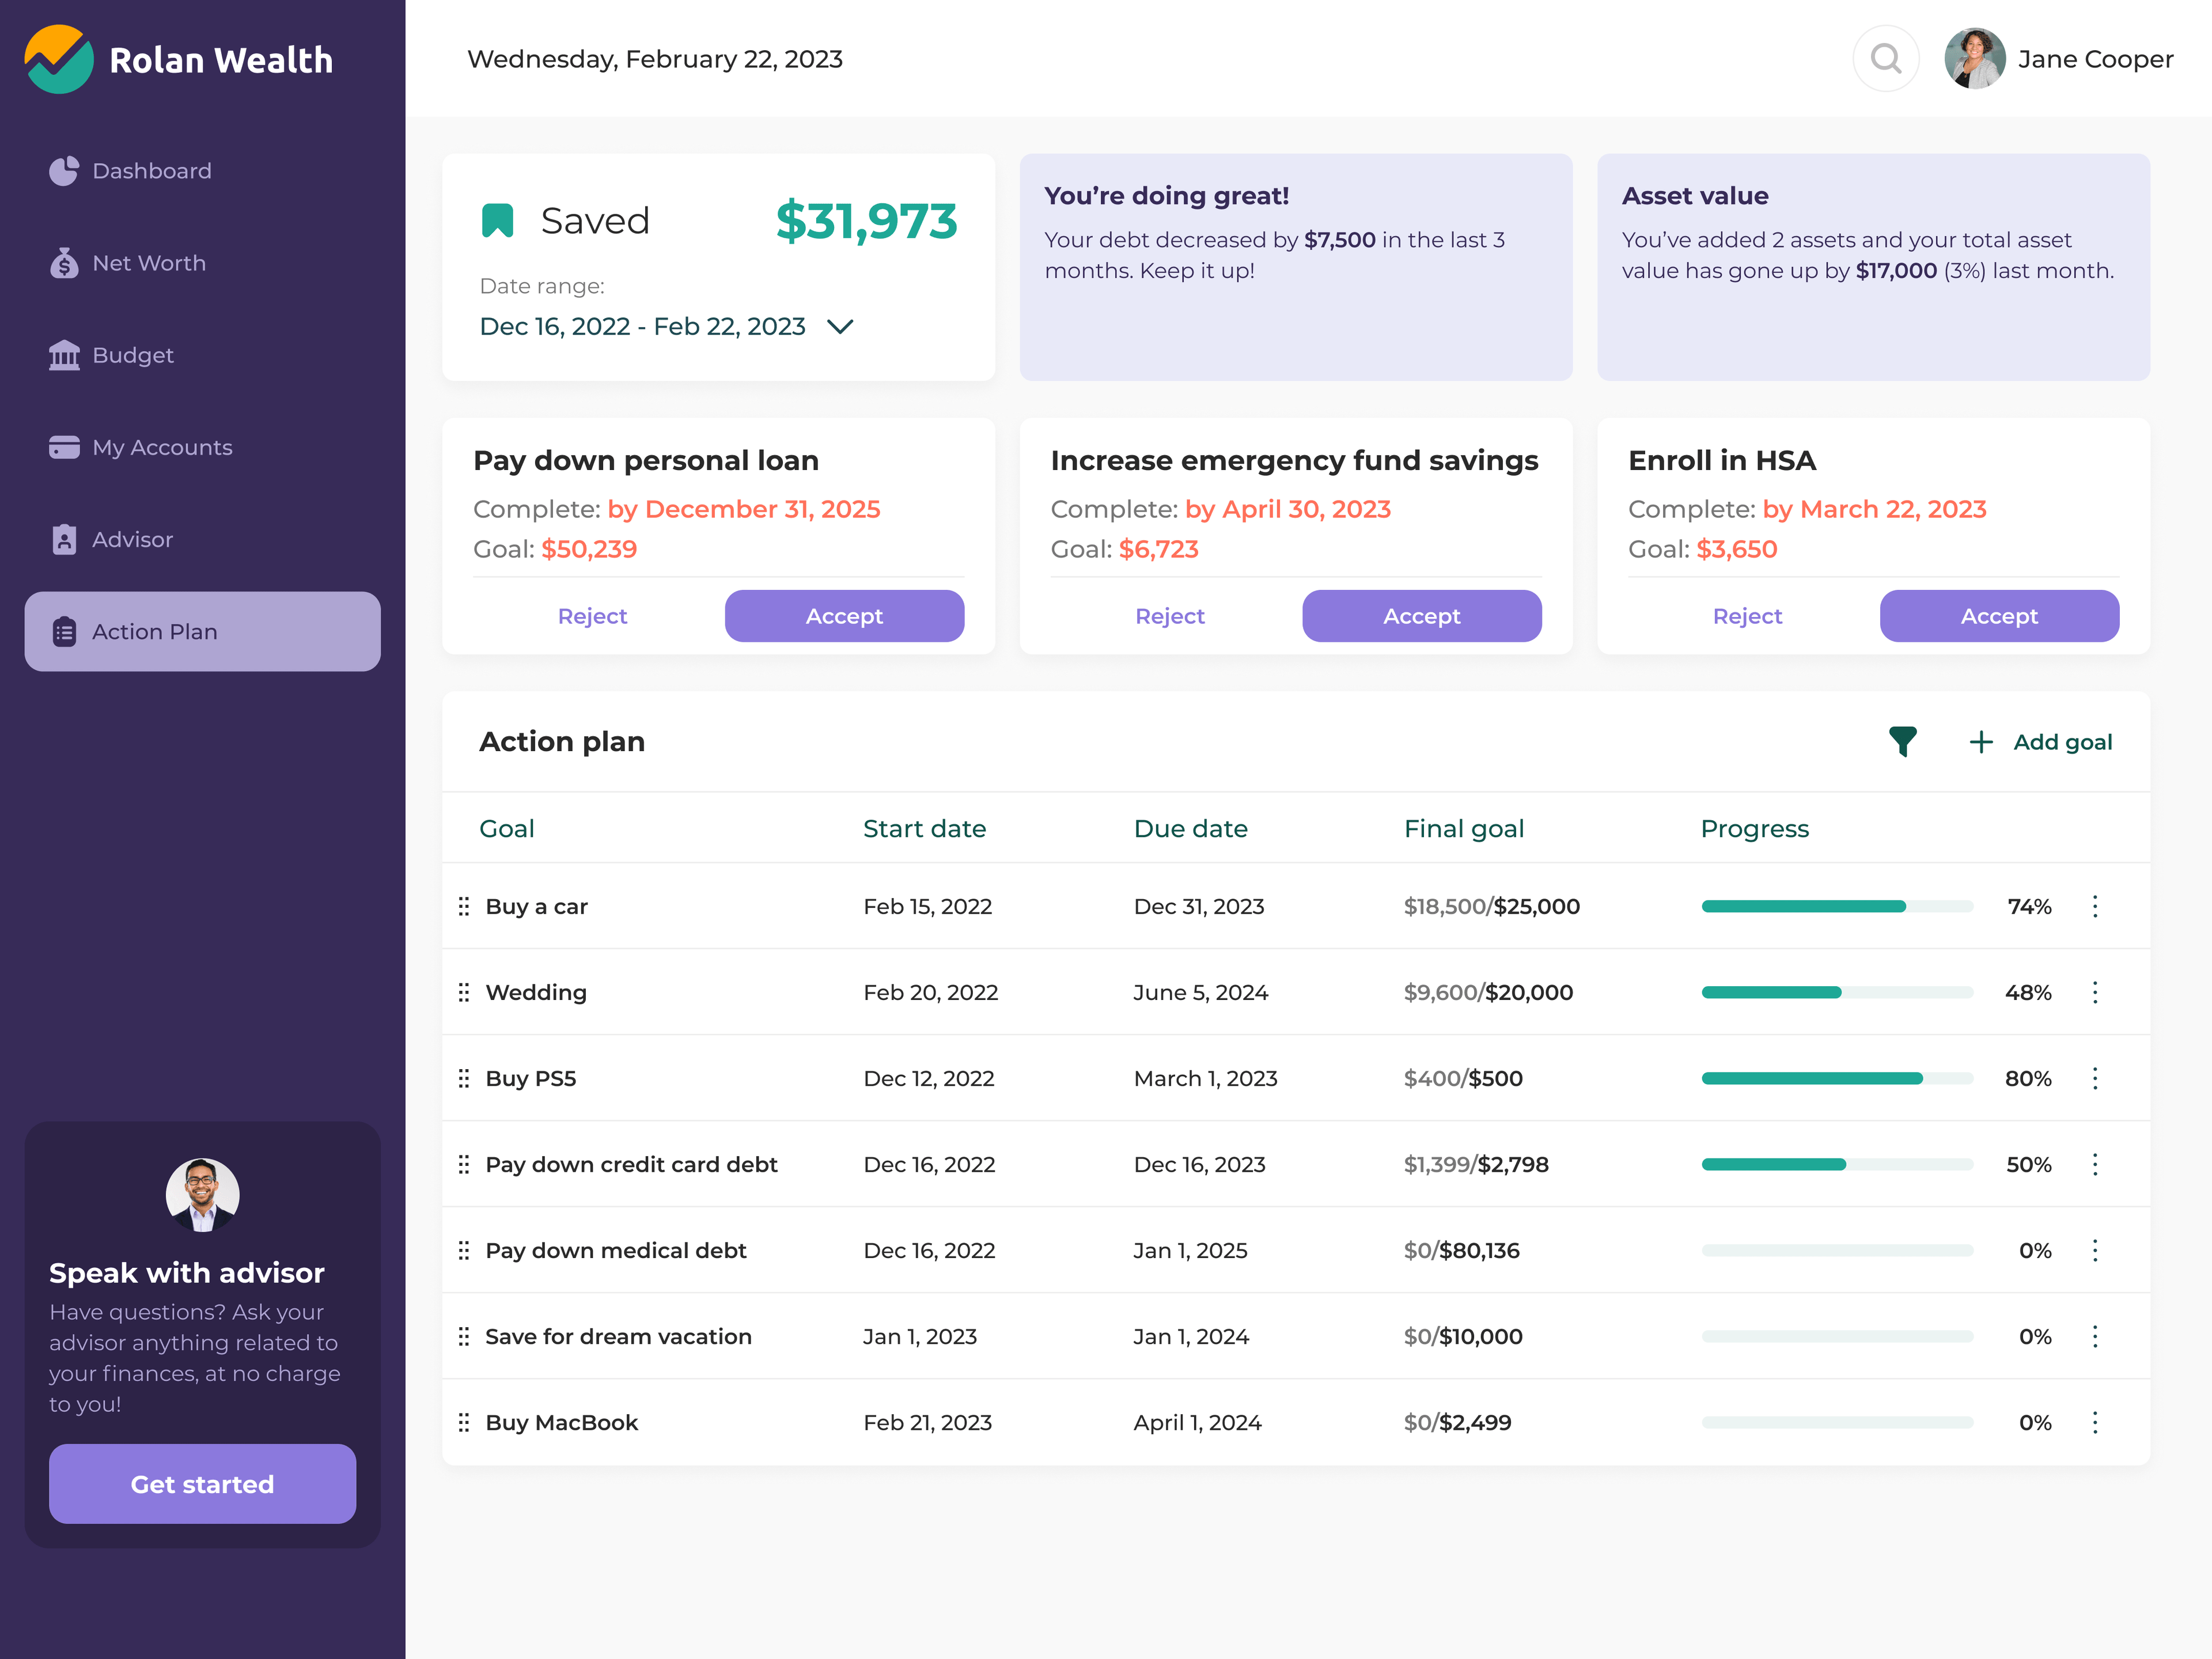Click the Add goal link

pos(2062,742)
